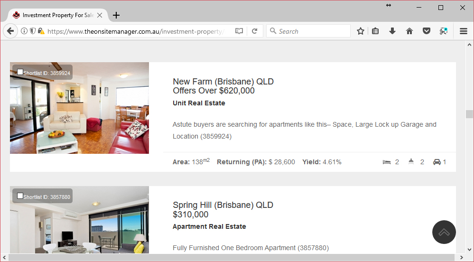This screenshot has width=474, height=262.
Task: Show bookmarks list icon
Action: [375, 31]
